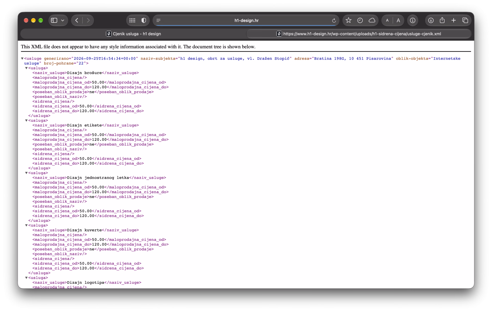Show the reader view icon in address bar
This screenshot has height=312, width=492.
coord(158,20)
